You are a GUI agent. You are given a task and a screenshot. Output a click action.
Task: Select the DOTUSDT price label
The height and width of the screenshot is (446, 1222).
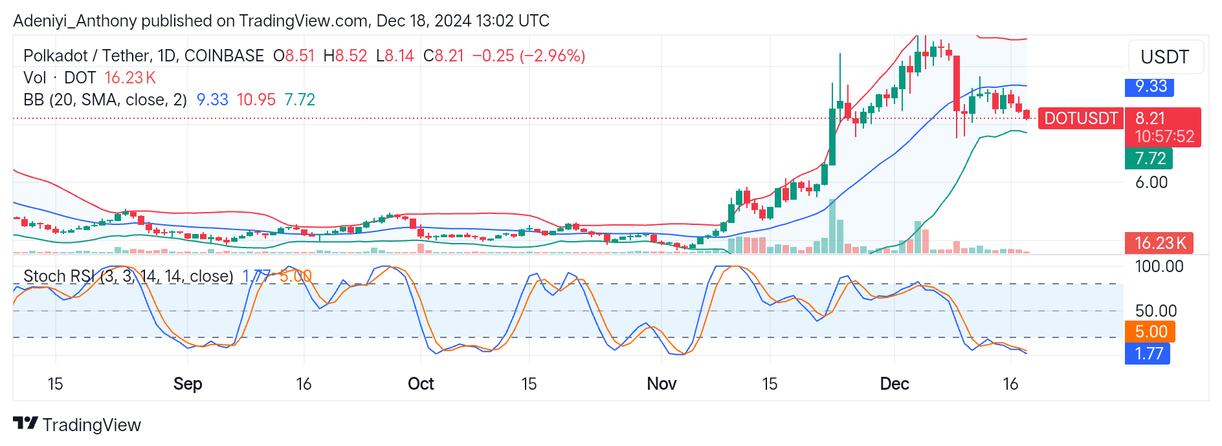pyautogui.click(x=1081, y=118)
